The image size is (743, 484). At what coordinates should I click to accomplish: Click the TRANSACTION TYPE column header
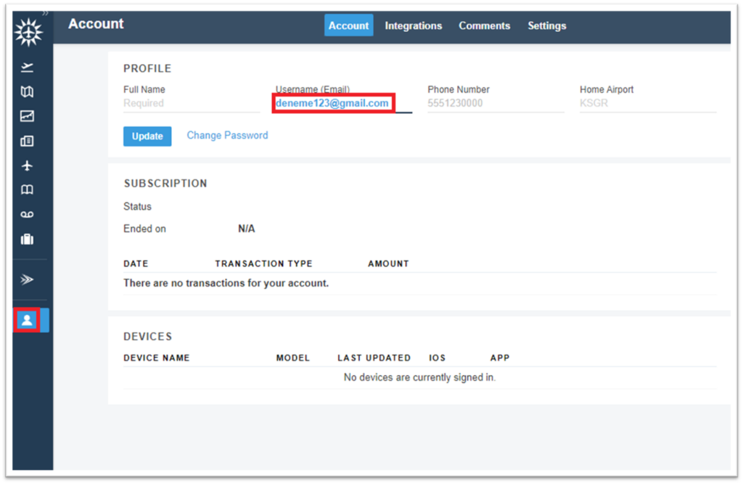pyautogui.click(x=263, y=263)
